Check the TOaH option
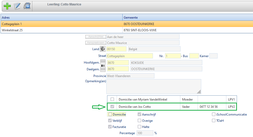 click(214, 120)
